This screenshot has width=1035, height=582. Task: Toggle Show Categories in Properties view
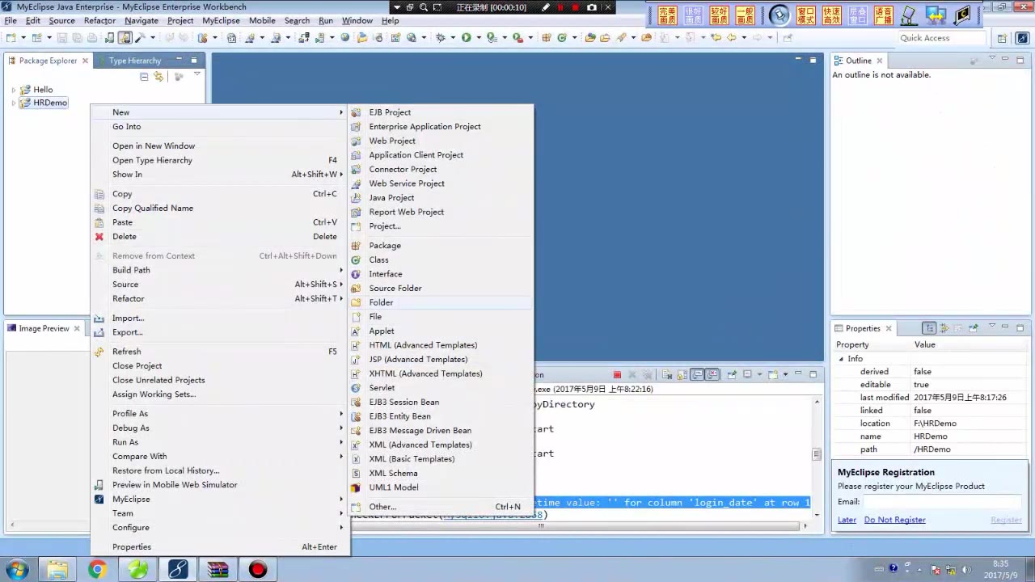click(x=929, y=328)
